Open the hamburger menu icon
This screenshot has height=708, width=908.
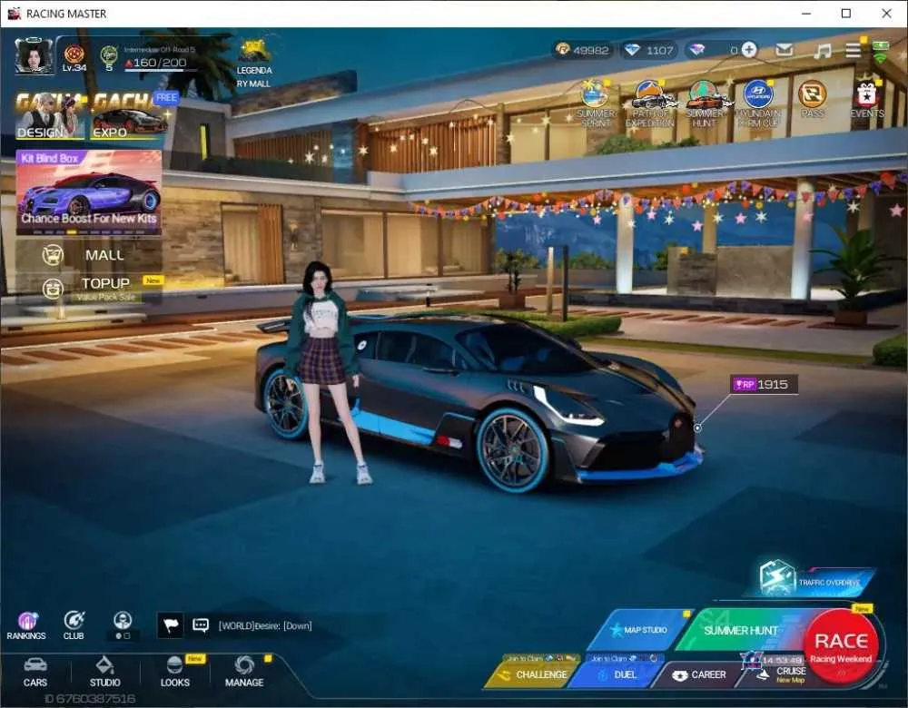853,50
